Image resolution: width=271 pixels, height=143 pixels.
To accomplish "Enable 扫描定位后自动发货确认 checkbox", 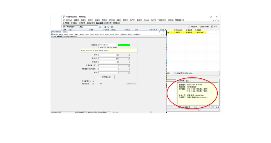I will pos(99,48).
